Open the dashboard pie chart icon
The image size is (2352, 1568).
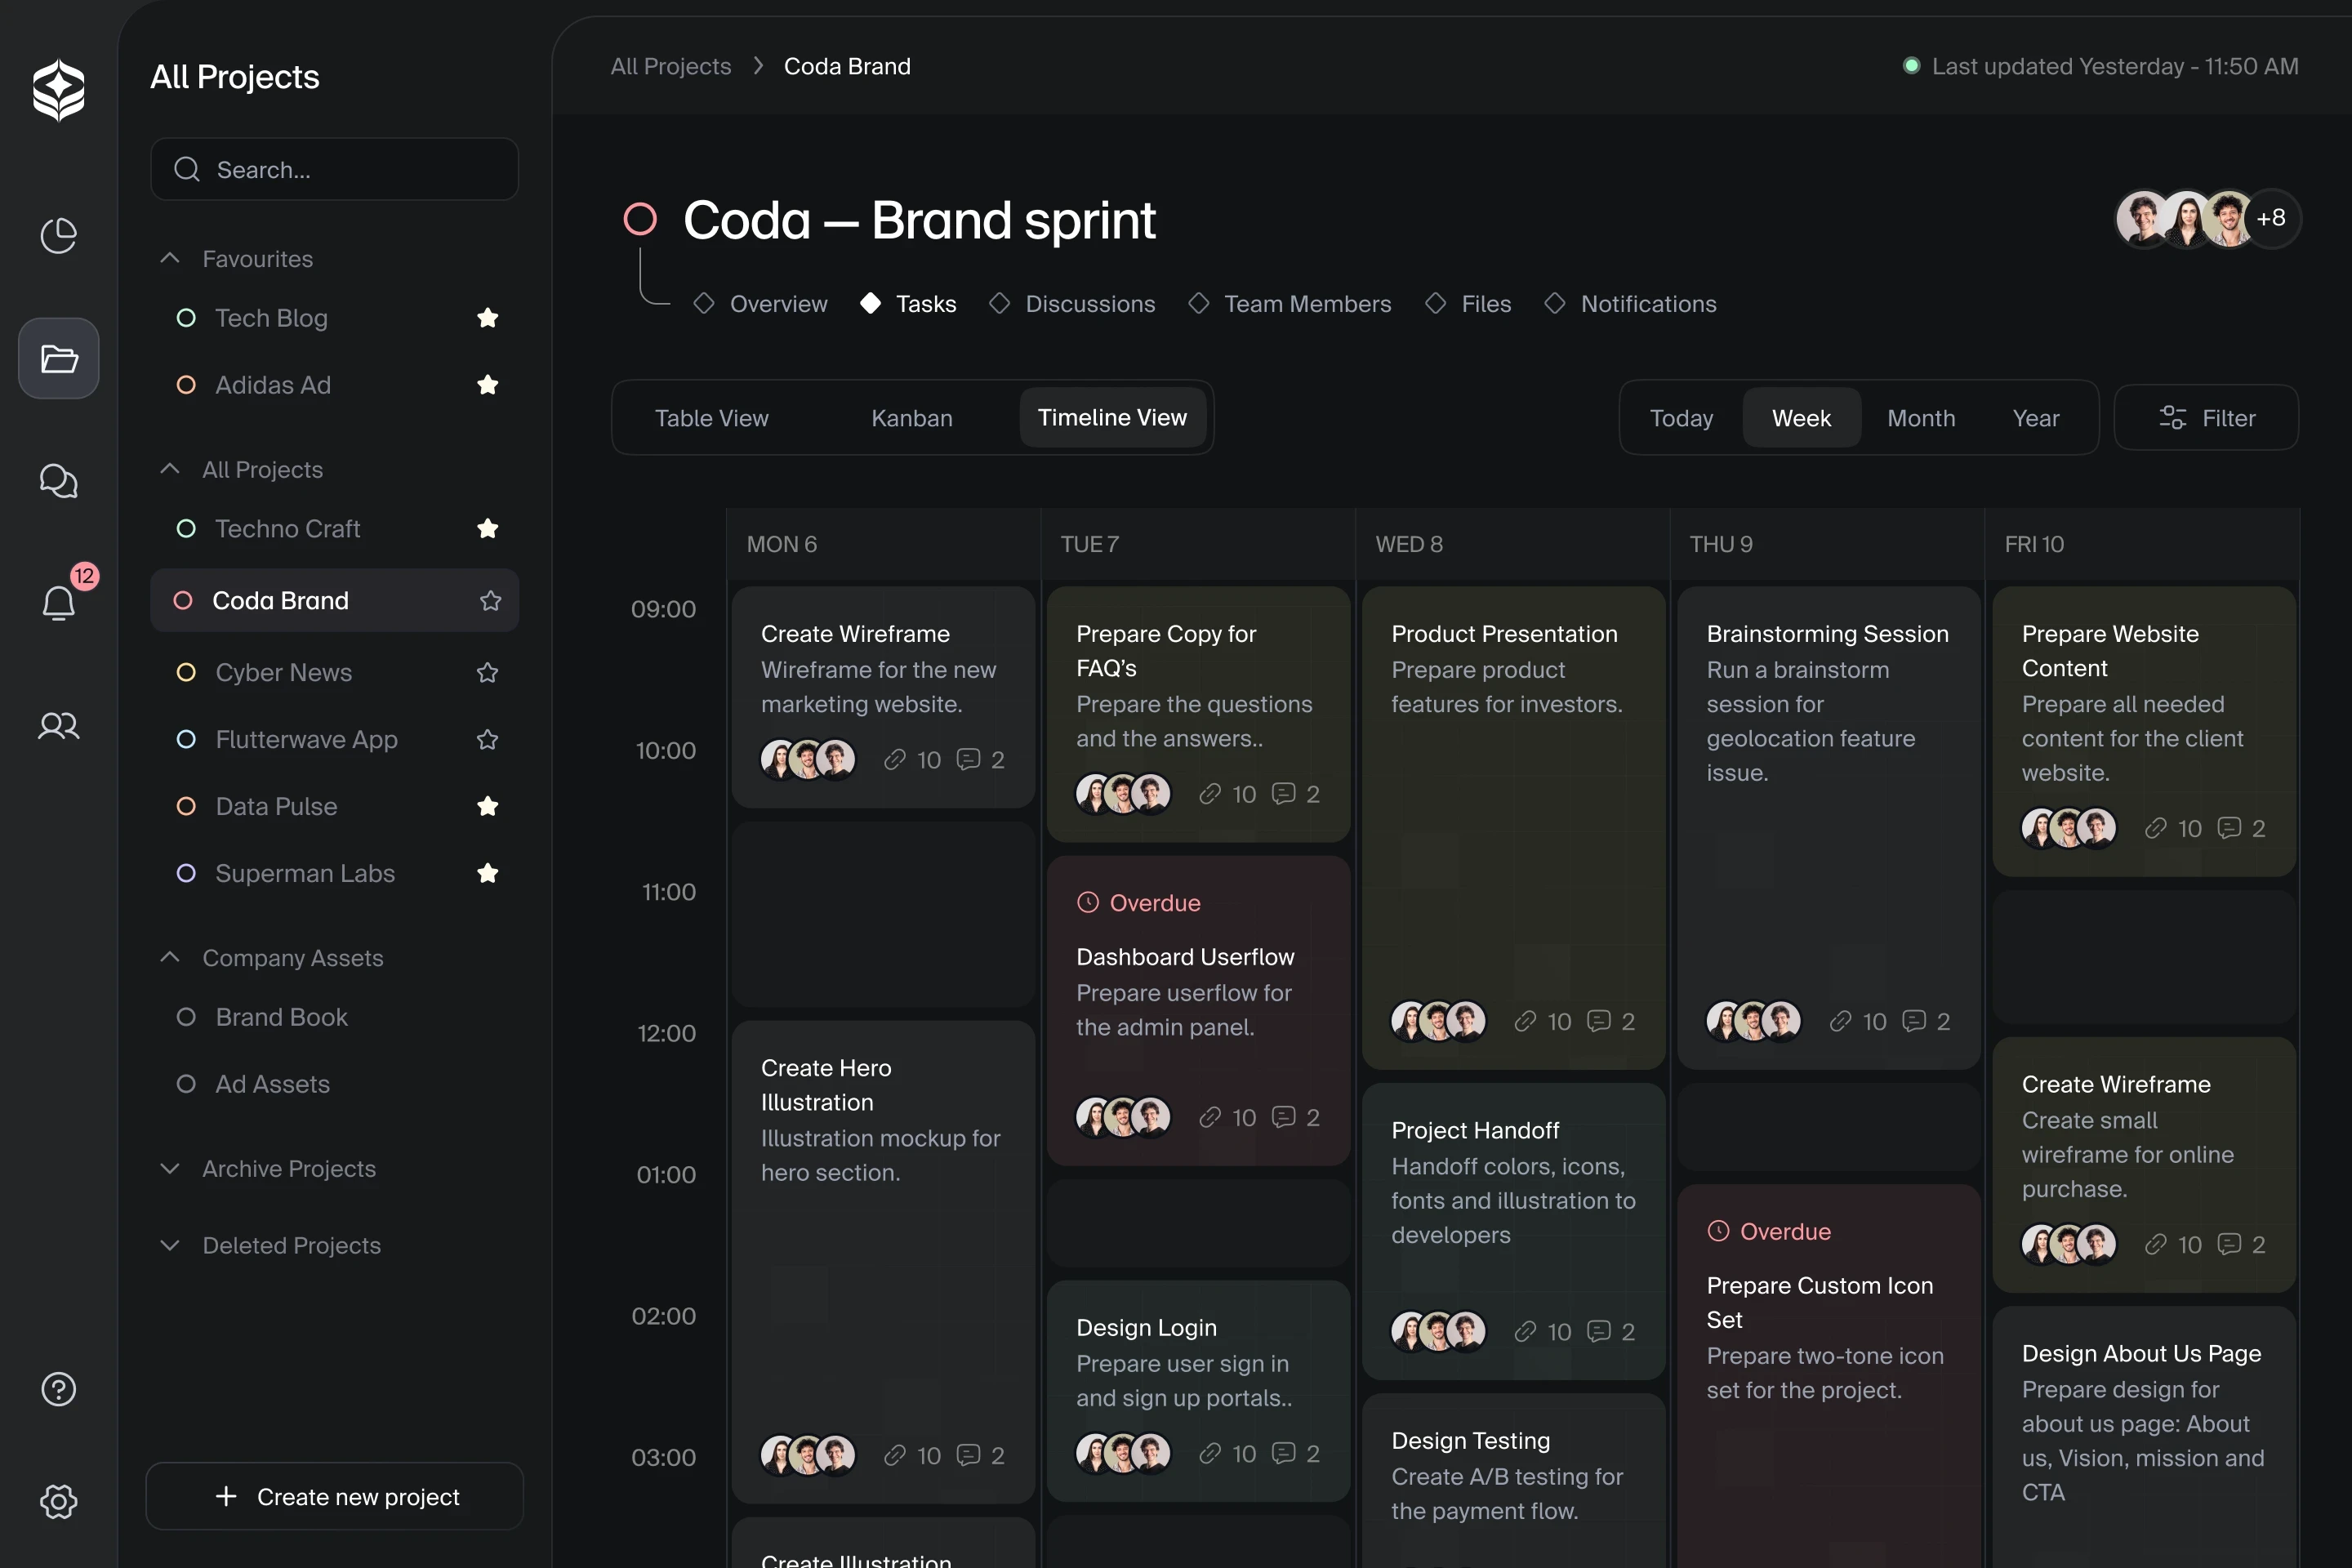point(58,236)
